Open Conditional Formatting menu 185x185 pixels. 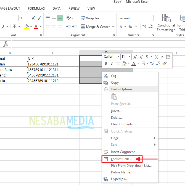(x=166, y=23)
